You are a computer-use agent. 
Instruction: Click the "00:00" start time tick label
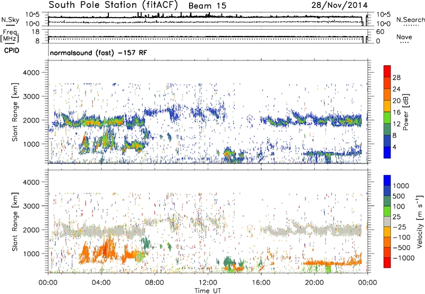(48, 282)
